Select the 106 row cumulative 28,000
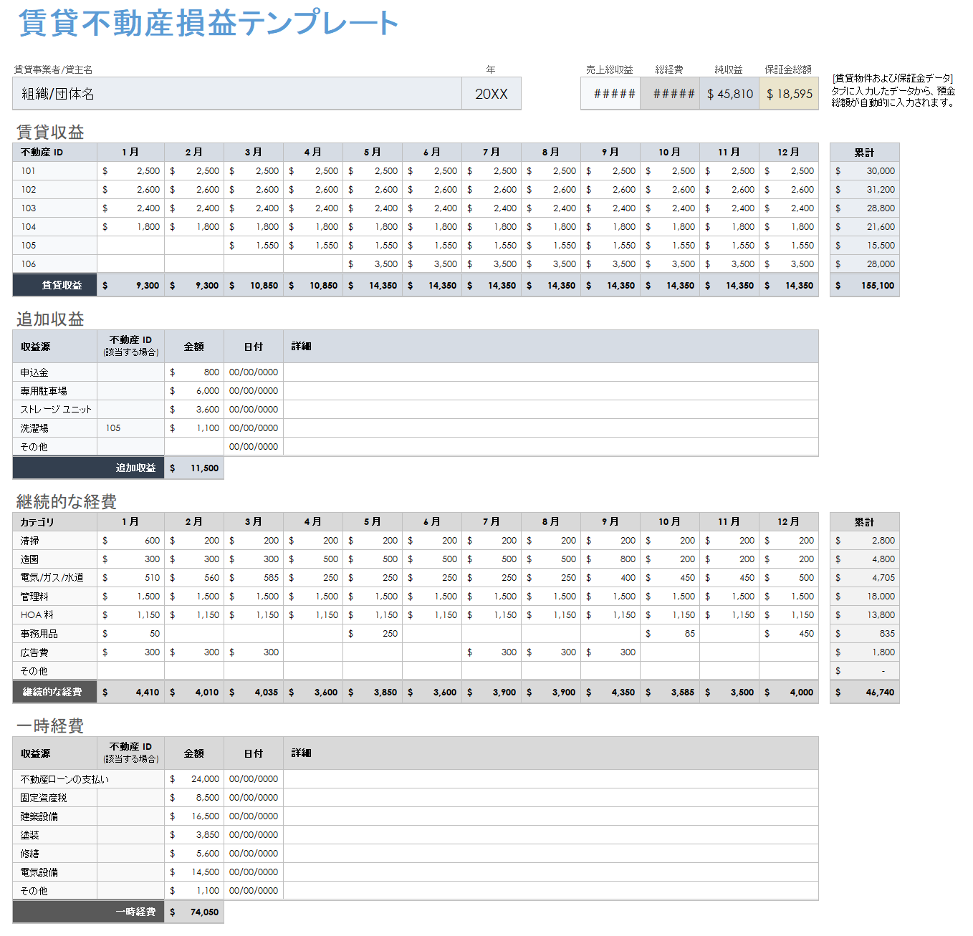The width and height of the screenshot is (973, 936). pos(865,264)
